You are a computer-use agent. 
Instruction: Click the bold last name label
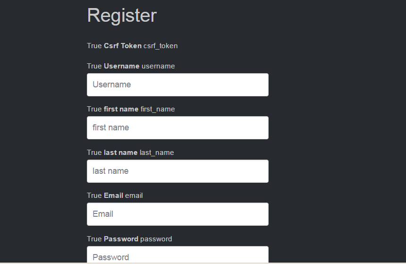point(120,153)
